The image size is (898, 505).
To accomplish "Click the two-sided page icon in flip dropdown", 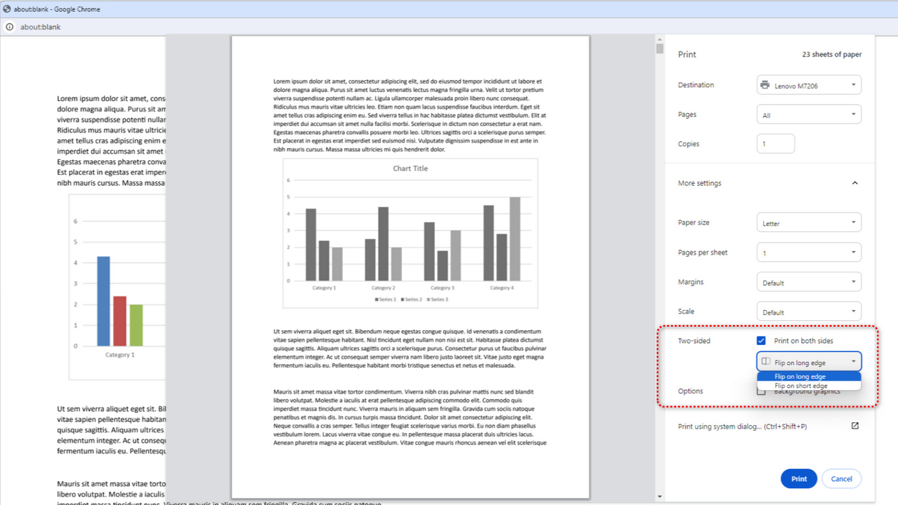I will pyautogui.click(x=765, y=361).
